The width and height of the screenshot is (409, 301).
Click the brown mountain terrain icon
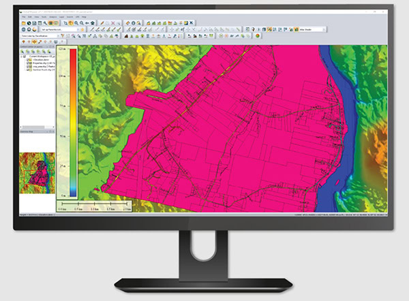pyautogui.click(x=126, y=36)
